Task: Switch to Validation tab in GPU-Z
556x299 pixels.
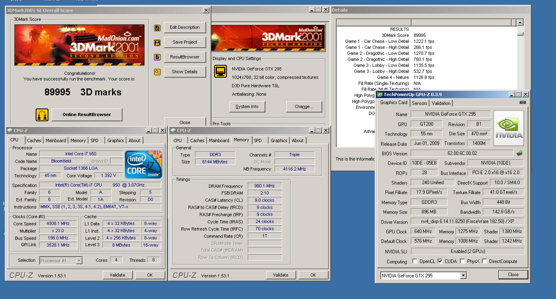Action: point(441,103)
